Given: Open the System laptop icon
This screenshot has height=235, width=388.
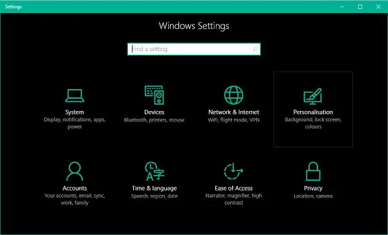Looking at the screenshot, I should (x=74, y=96).
